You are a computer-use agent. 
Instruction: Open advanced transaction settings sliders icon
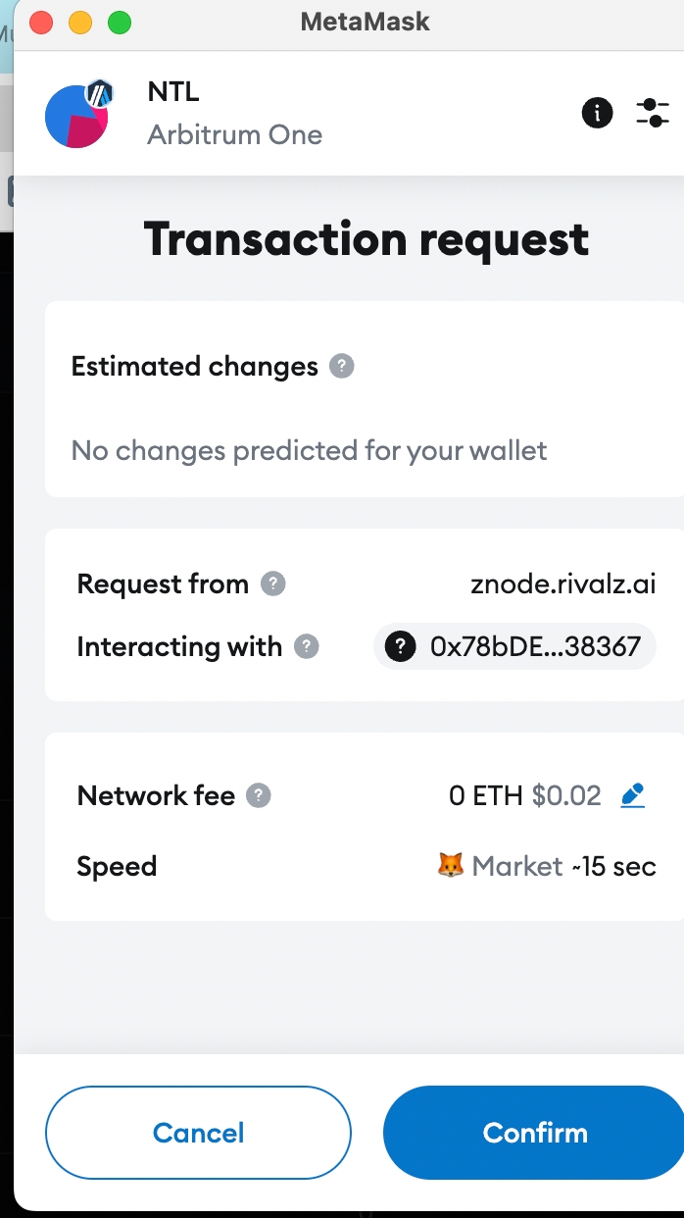(x=653, y=113)
